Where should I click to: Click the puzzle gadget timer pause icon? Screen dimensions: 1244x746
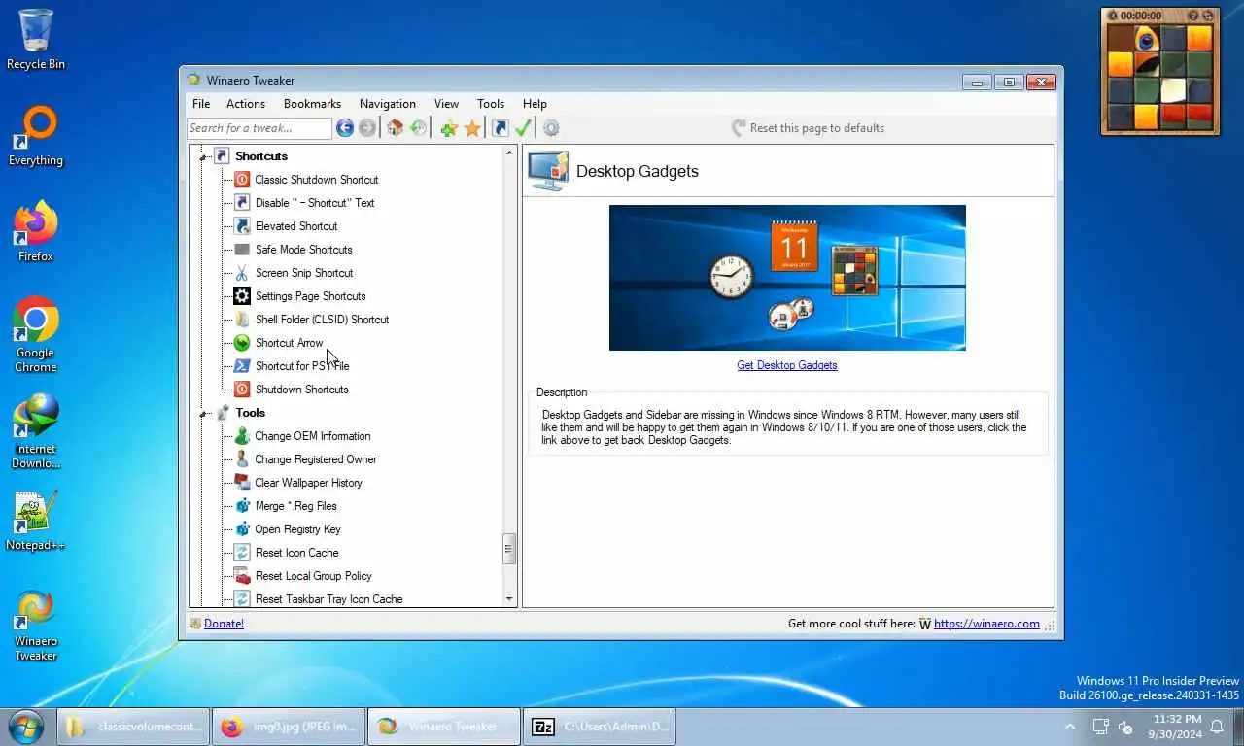[1113, 16]
